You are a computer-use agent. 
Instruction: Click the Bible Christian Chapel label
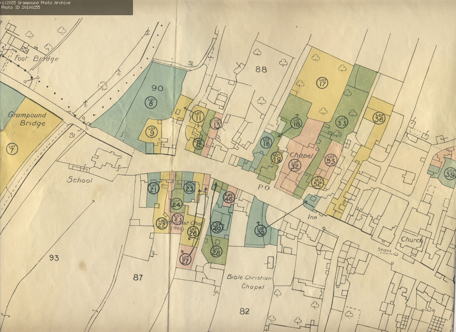[249, 282]
